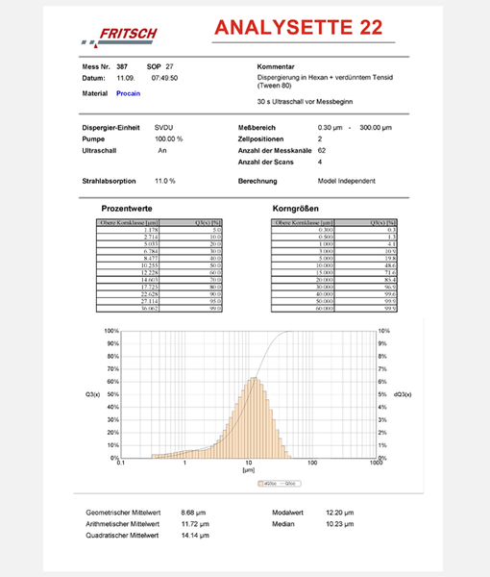
Task: Click the dQ3(x) right axis title of chart
Action: (403, 394)
